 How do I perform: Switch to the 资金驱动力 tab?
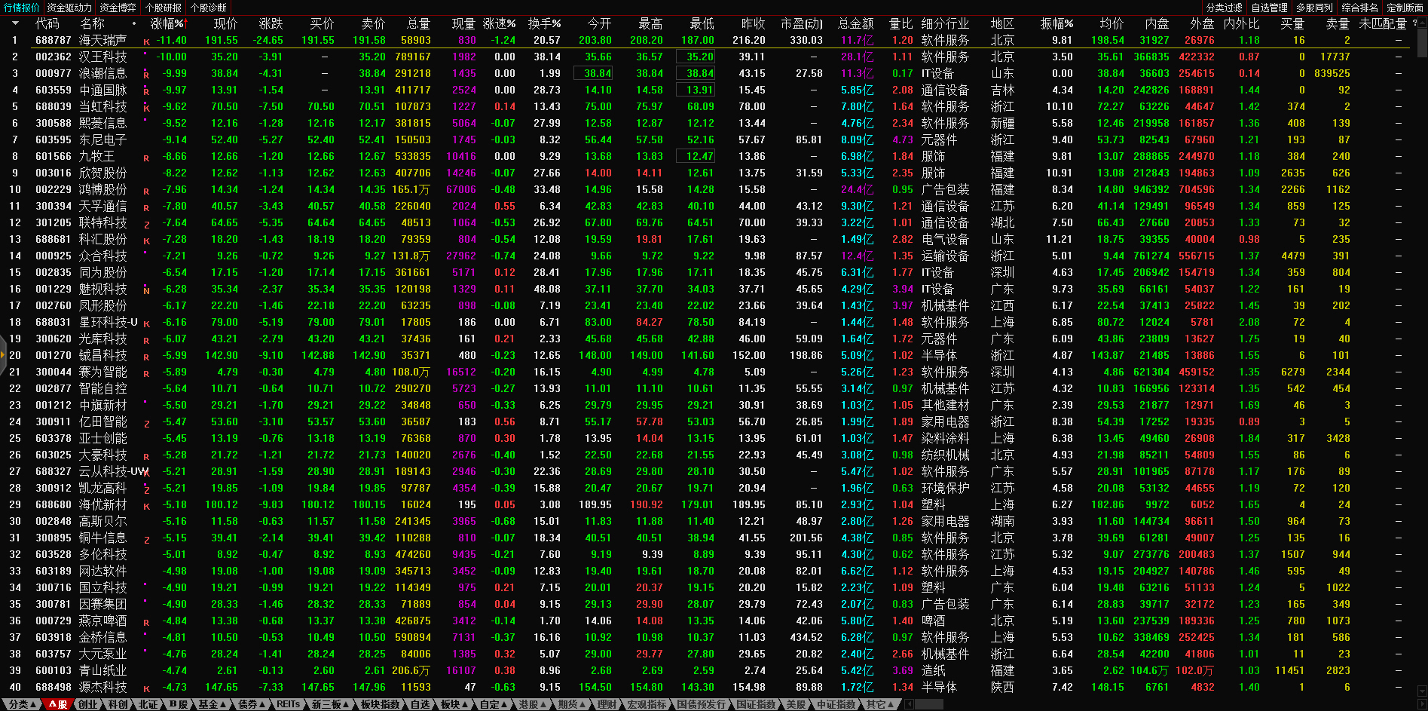point(69,8)
